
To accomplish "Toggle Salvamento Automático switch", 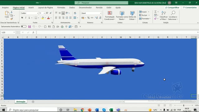I will (x=24, y=26).
